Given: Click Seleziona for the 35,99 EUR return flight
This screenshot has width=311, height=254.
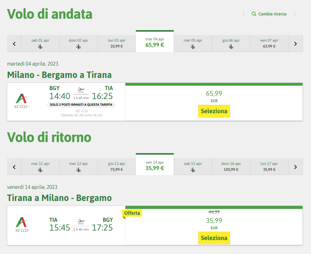Looking at the screenshot, I should pos(214,238).
